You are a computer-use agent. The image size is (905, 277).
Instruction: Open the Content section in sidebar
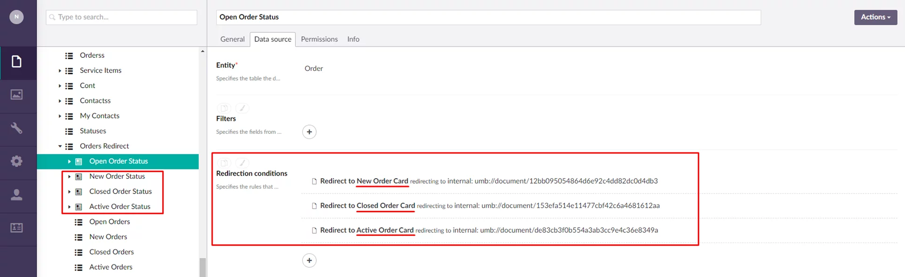17,62
